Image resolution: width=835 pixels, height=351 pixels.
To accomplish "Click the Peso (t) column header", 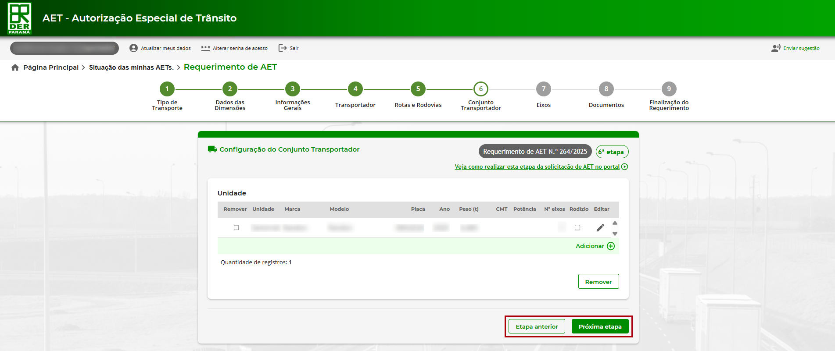I will pos(469,209).
